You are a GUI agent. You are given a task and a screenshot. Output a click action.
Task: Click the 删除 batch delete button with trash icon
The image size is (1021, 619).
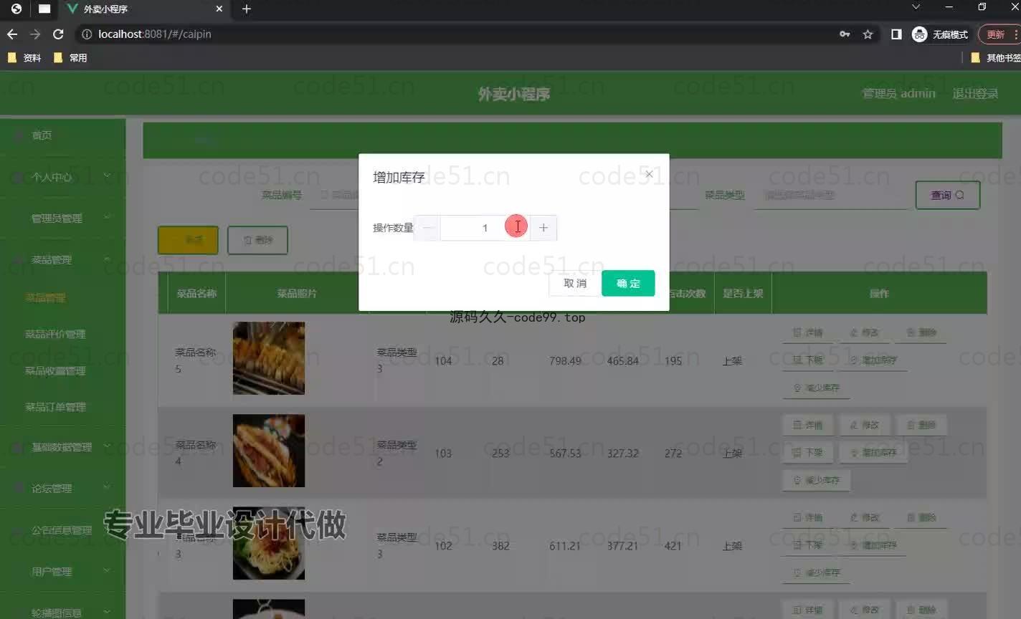(257, 240)
